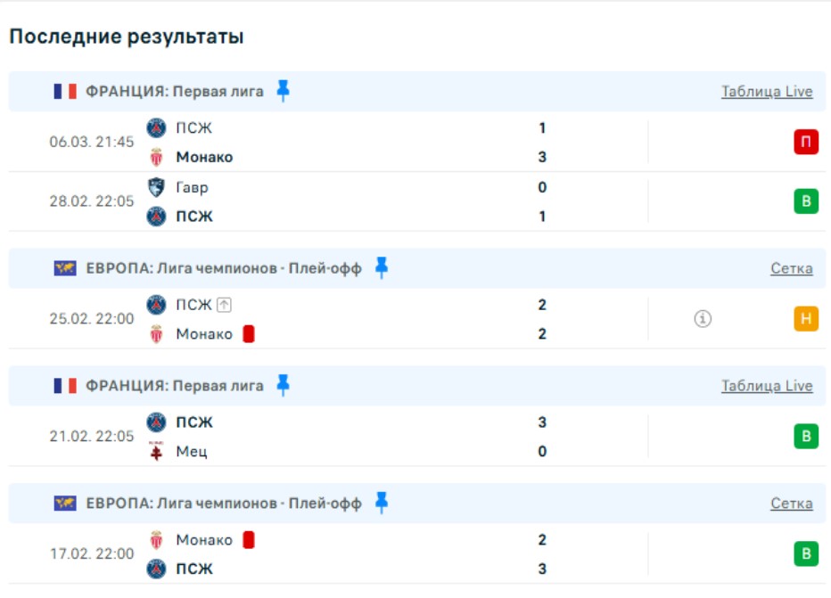Pin the 25.02 Champions League play-off section

click(x=381, y=267)
